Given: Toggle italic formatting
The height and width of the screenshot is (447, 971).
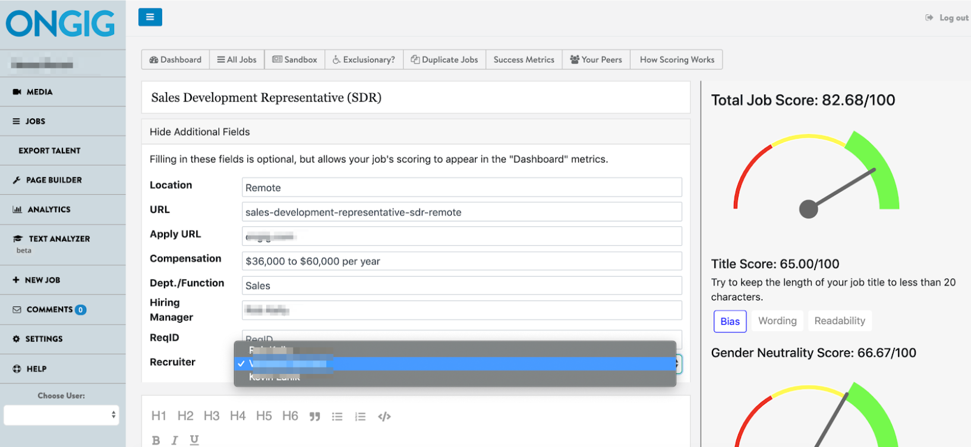Looking at the screenshot, I should click(175, 440).
